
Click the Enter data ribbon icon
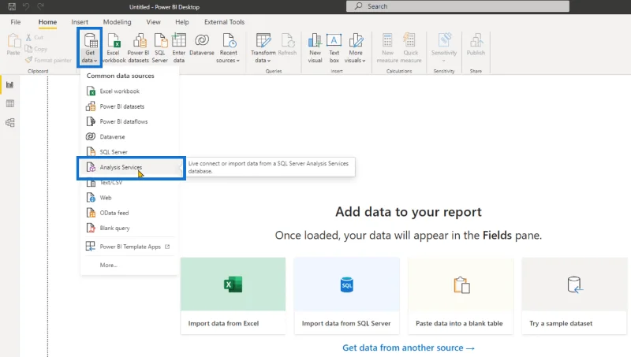(x=179, y=48)
